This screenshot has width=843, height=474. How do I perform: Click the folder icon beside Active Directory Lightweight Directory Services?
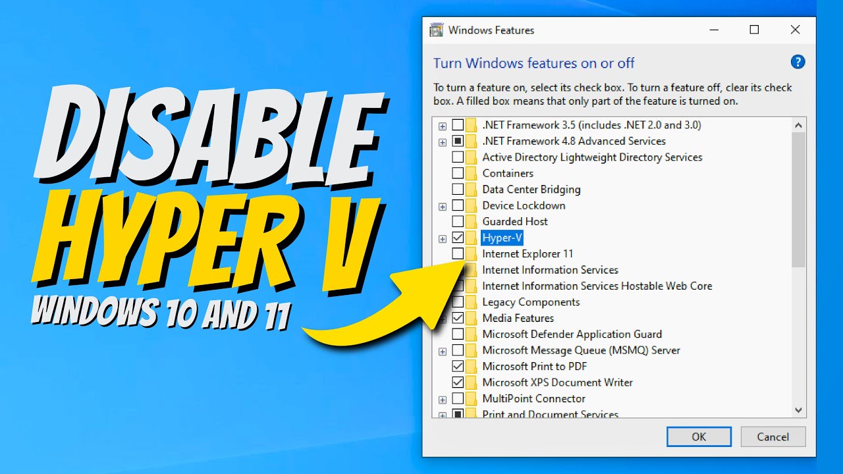(471, 157)
